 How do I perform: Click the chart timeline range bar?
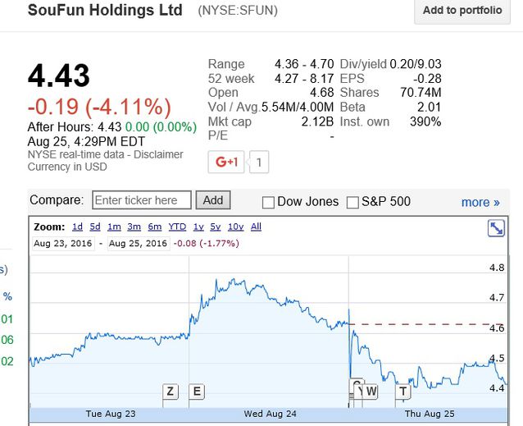[x=269, y=414]
